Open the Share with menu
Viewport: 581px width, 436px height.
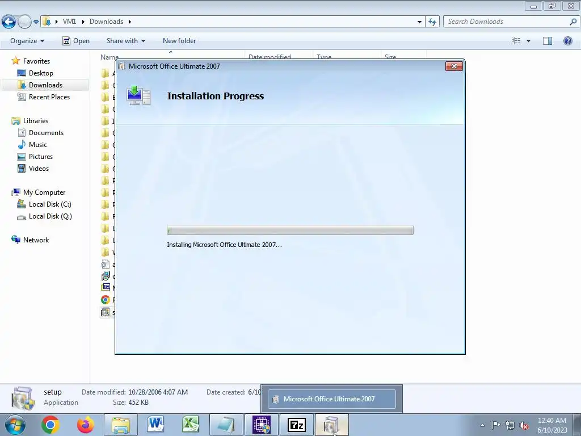tap(125, 41)
